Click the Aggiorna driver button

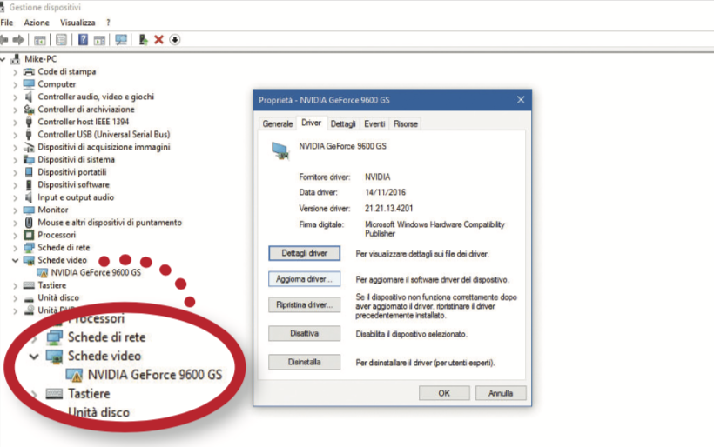(304, 280)
